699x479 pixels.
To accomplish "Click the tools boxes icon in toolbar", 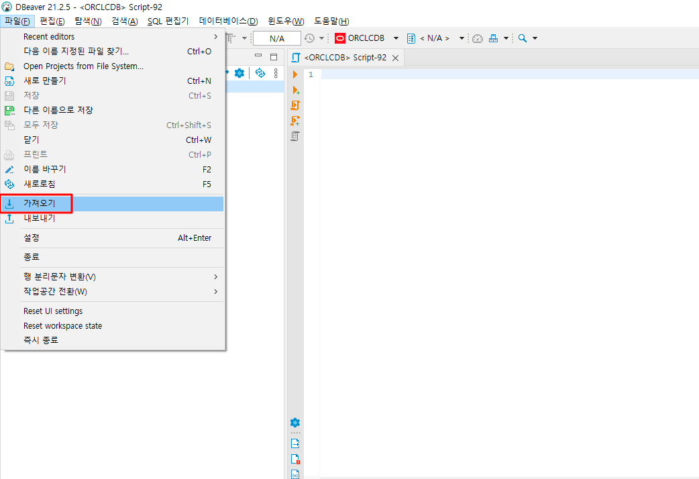I will coord(493,38).
